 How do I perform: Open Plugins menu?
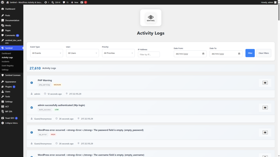click(8, 87)
